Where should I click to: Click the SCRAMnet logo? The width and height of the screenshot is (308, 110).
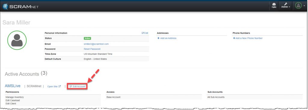click(x=20, y=7)
